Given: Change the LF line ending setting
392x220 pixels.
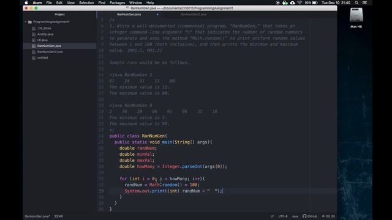Looking at the screenshot, I should click(272, 216).
